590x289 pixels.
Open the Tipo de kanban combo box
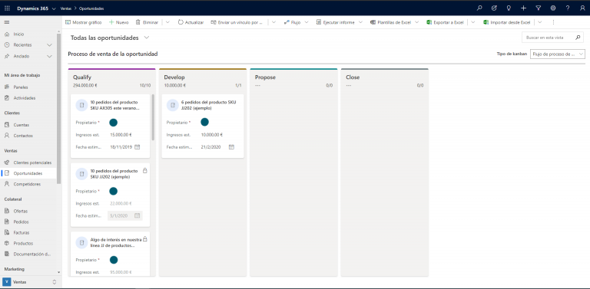[x=557, y=54]
